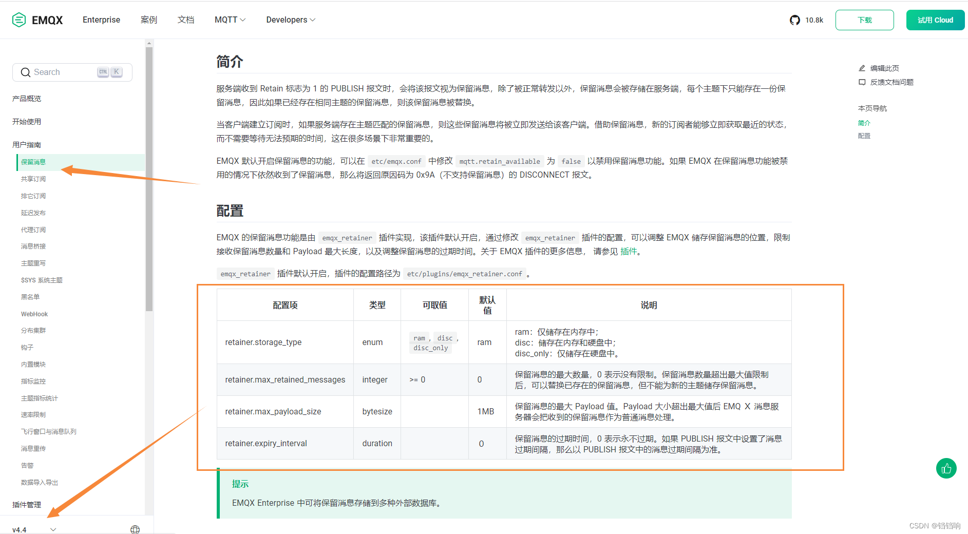Select 排它订阅 in the sidebar

click(33, 196)
